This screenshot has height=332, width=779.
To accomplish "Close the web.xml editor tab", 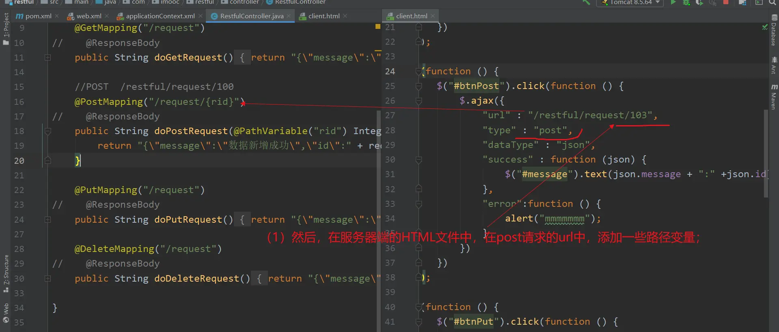I will coord(107,16).
